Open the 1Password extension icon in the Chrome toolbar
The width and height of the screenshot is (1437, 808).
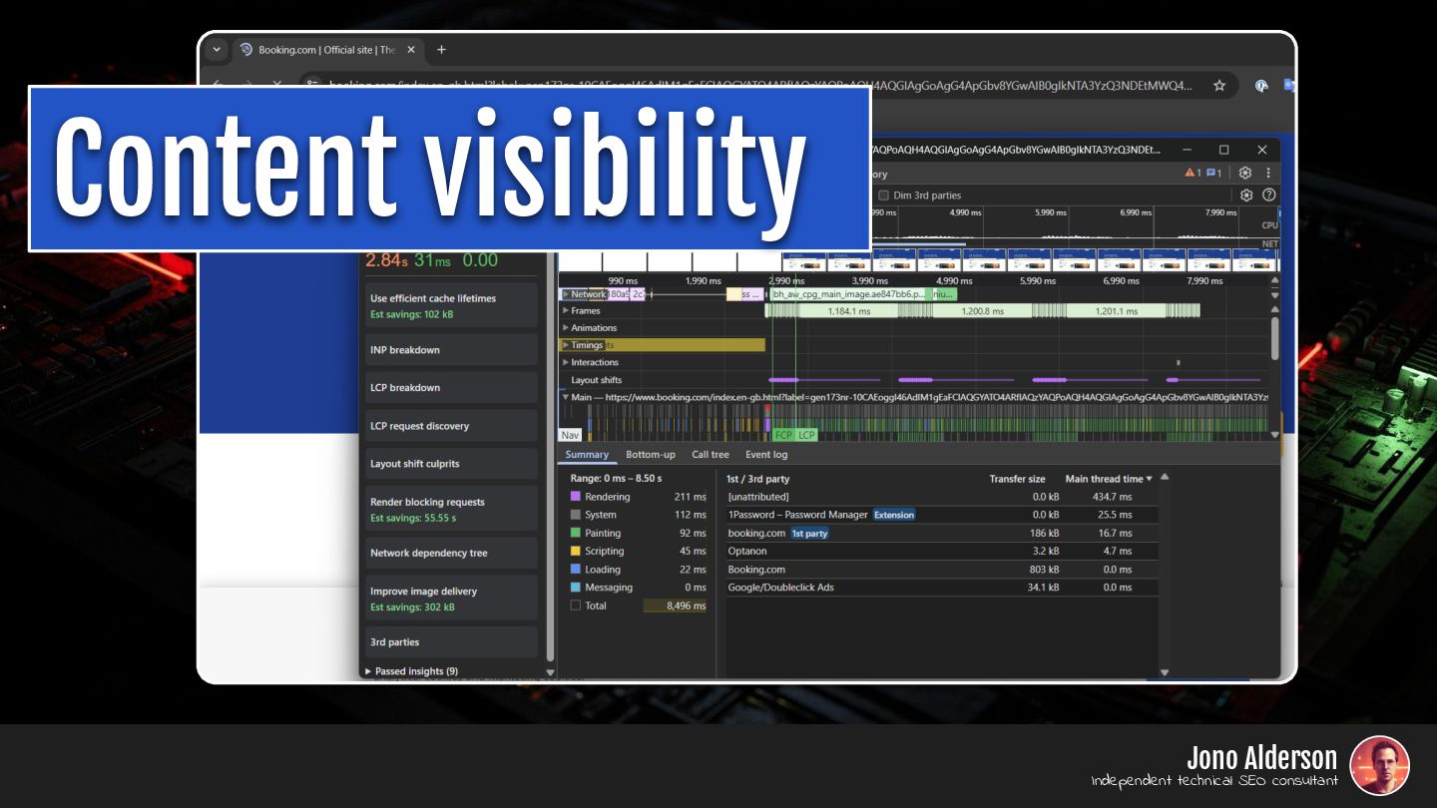[1261, 86]
